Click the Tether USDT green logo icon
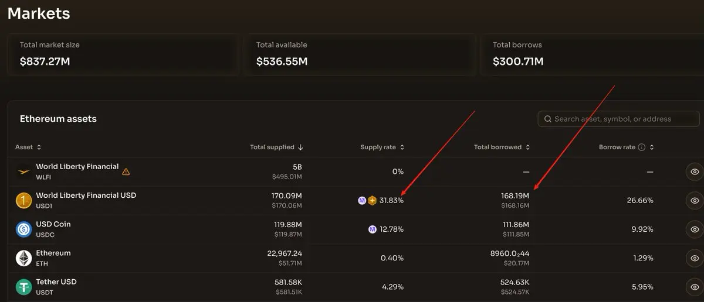Image resolution: width=704 pixels, height=302 pixels. tap(23, 287)
